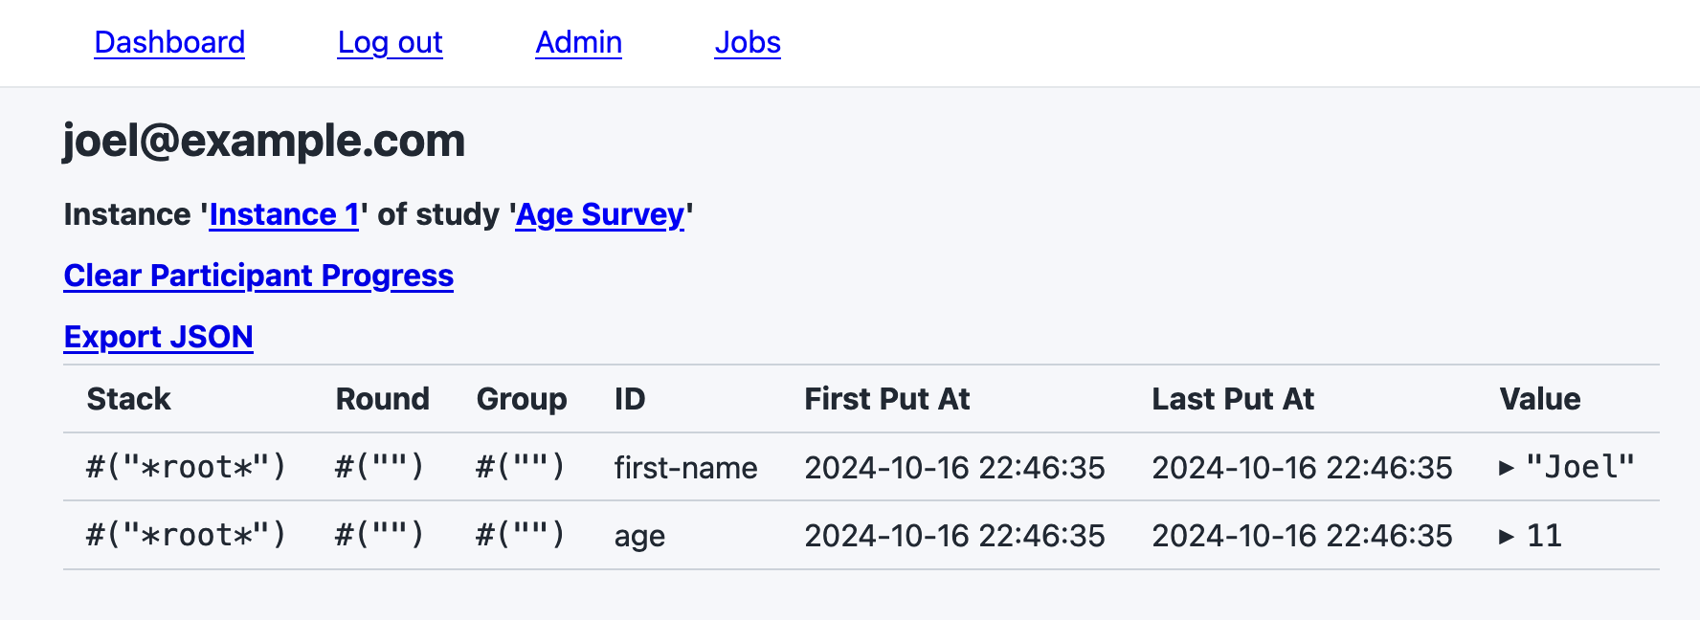Select the first-name ID cell
This screenshot has height=620, width=1700.
coord(685,468)
